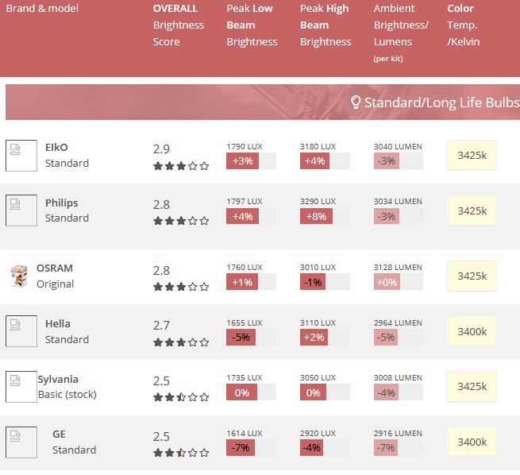Click the 3110 LUX value
This screenshot has width=520, height=475.
coord(318,323)
